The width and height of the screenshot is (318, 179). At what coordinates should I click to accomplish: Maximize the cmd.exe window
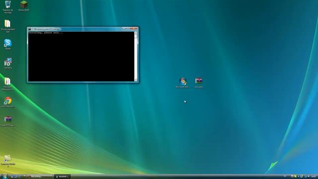(129, 28)
